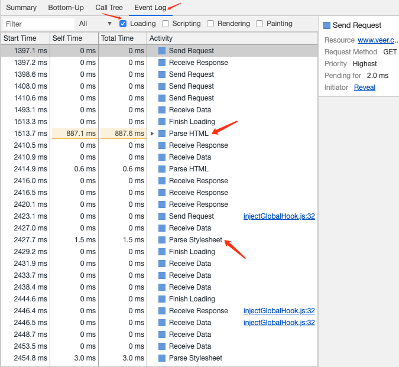This screenshot has width=399, height=367.
Task: Open injectGlobalHook.js:32 link at 2423.1 ms
Action: [279, 216]
